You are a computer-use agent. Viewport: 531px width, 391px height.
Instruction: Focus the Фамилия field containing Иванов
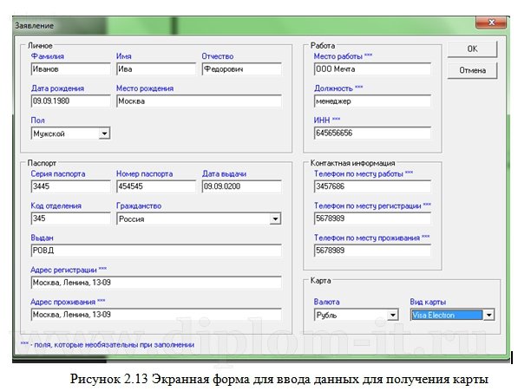70,69
